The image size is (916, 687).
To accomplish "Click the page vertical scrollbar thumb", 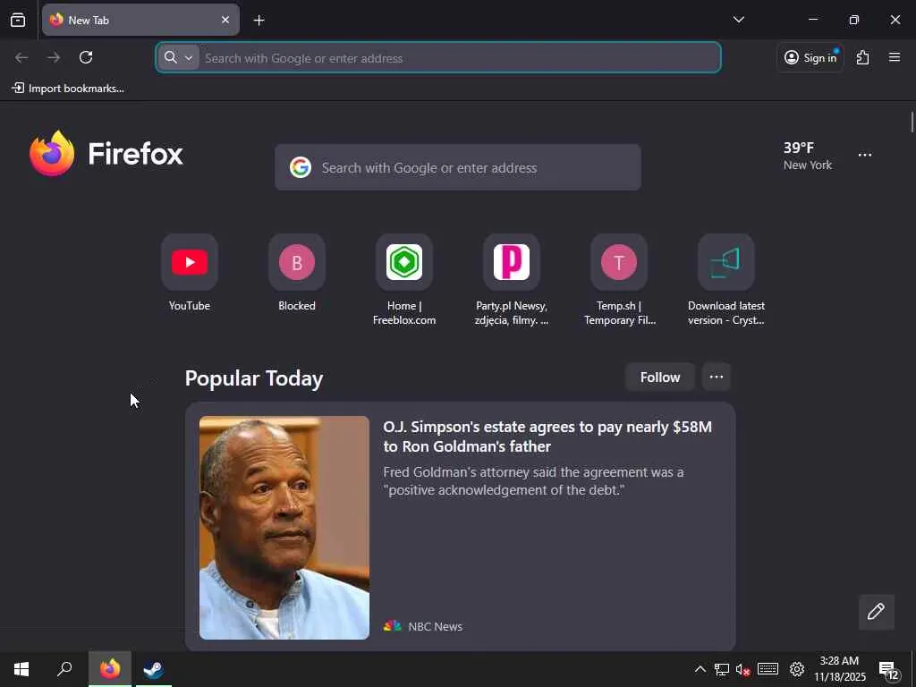I will pyautogui.click(x=912, y=122).
